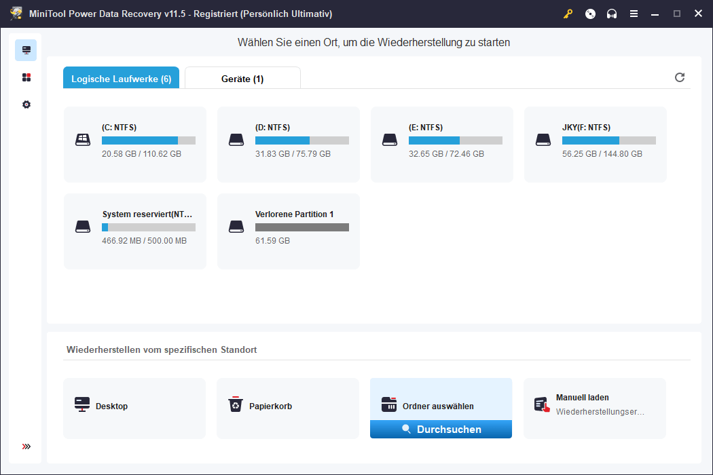This screenshot has width=713, height=475.
Task: Click the 31.83 GB / 75.79 GB text
Action: [293, 153]
